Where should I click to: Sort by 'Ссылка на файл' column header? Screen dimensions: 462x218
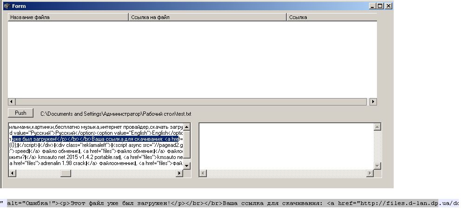tap(207, 17)
